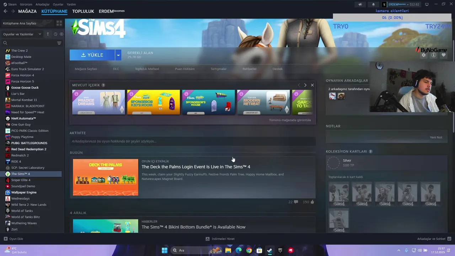Open the announcements megaphone icon
Viewport: 455px width, 256px height.
coord(360,4)
